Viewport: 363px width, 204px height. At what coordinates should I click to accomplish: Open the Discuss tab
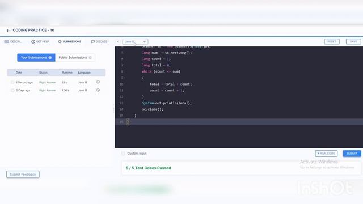[99, 41]
